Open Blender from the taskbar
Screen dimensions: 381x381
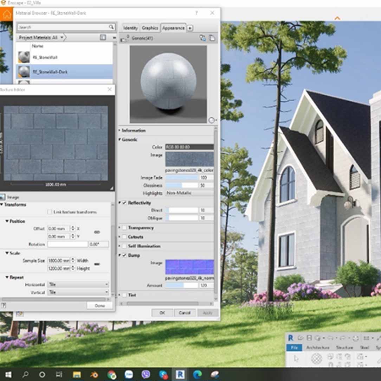click(94, 374)
